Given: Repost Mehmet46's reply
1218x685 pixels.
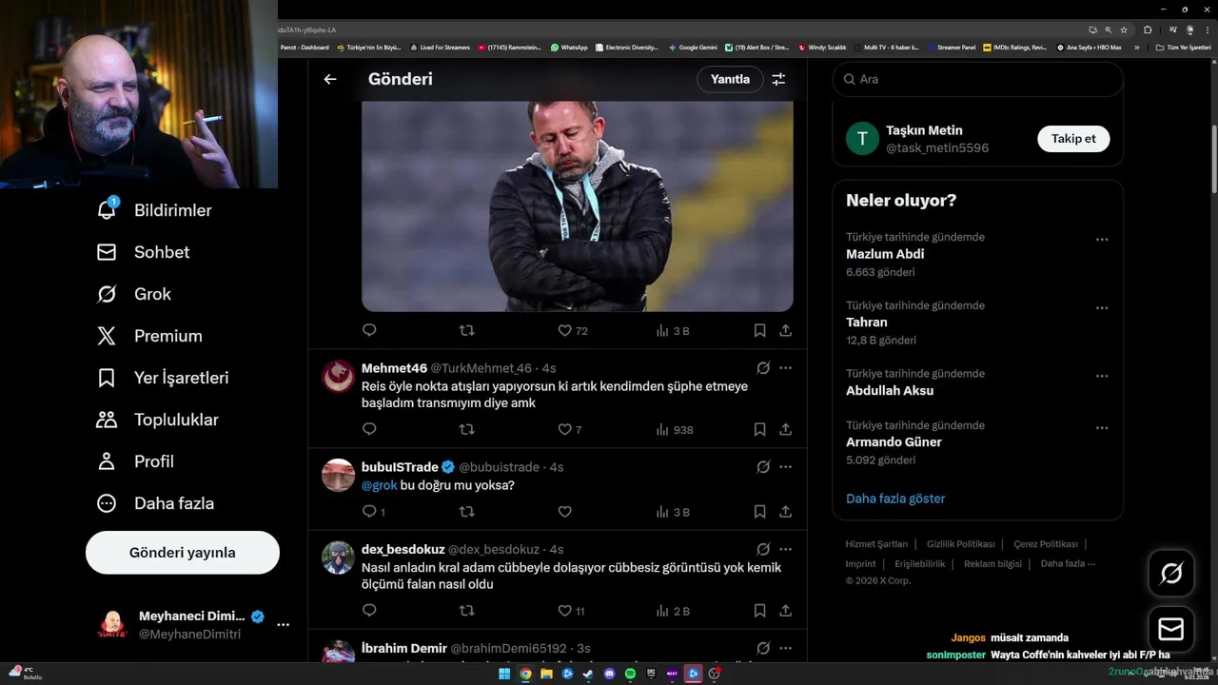Looking at the screenshot, I should click(x=467, y=429).
